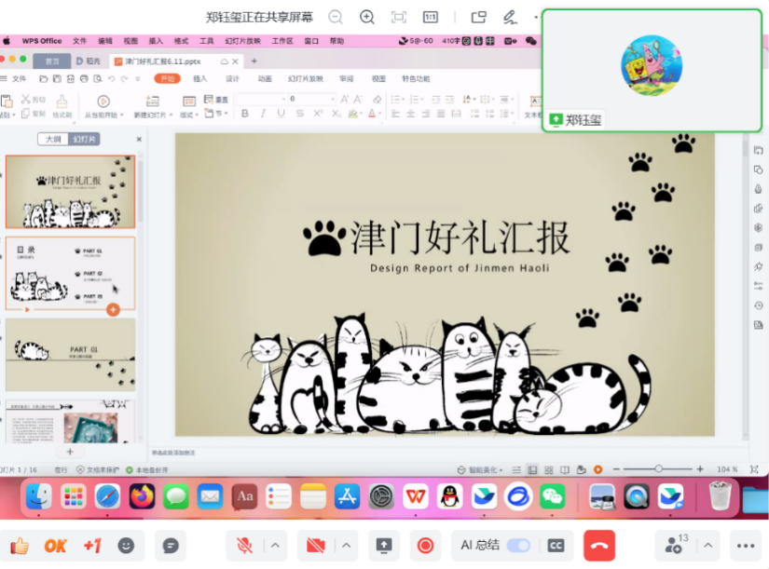Open the chat message bubble icon

pyautogui.click(x=171, y=546)
